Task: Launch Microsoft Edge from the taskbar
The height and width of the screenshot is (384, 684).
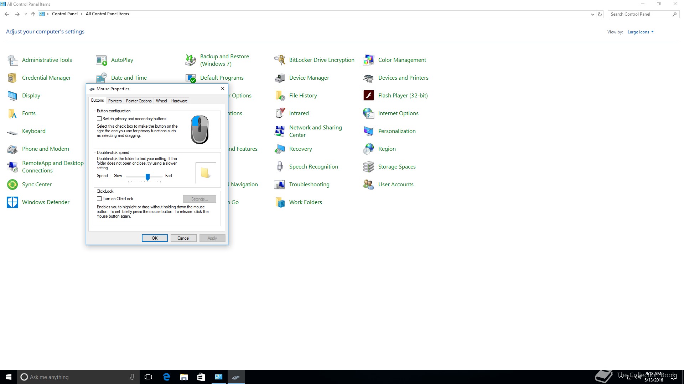Action: (x=166, y=377)
